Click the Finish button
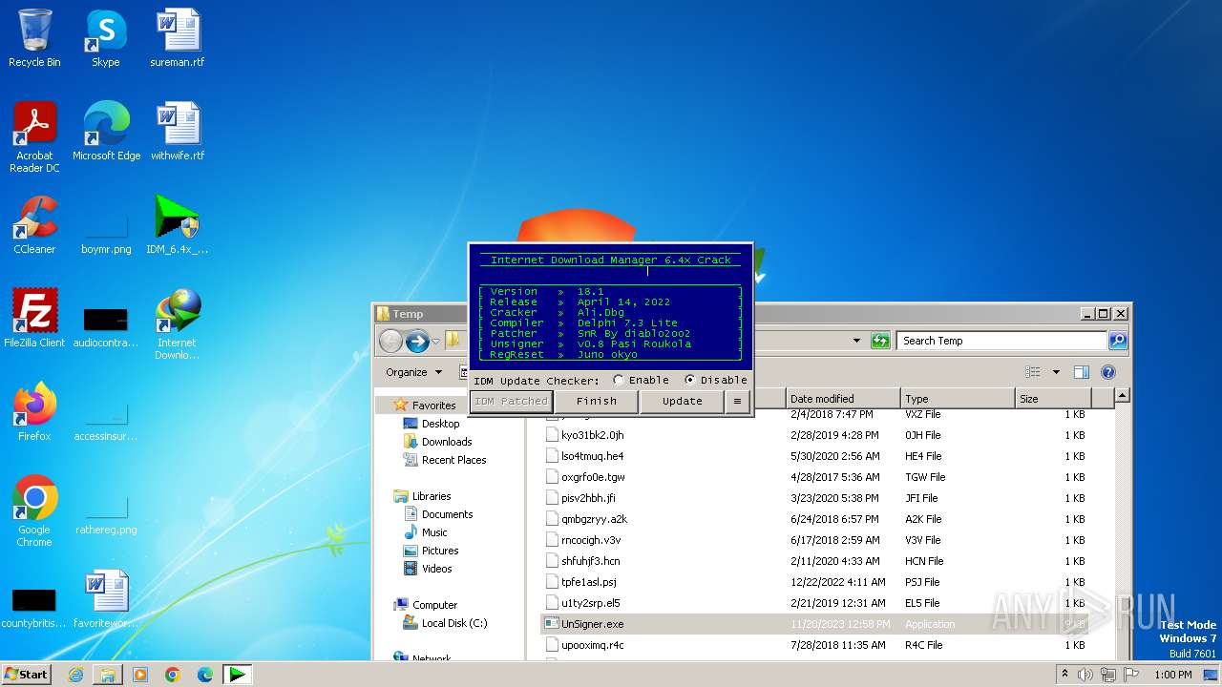Image resolution: width=1222 pixels, height=687 pixels. pyautogui.click(x=597, y=402)
